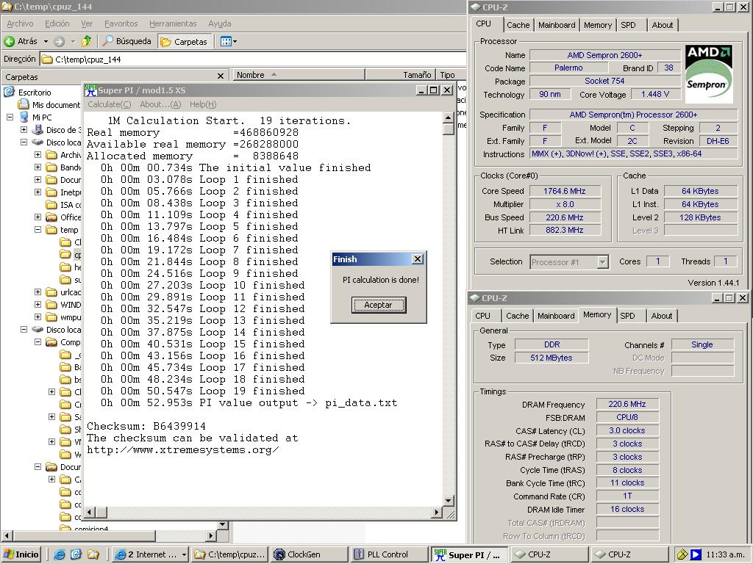Viewport: 753px width, 564px height.
Task: Click yellow tray icon in system tray
Action: (682, 554)
